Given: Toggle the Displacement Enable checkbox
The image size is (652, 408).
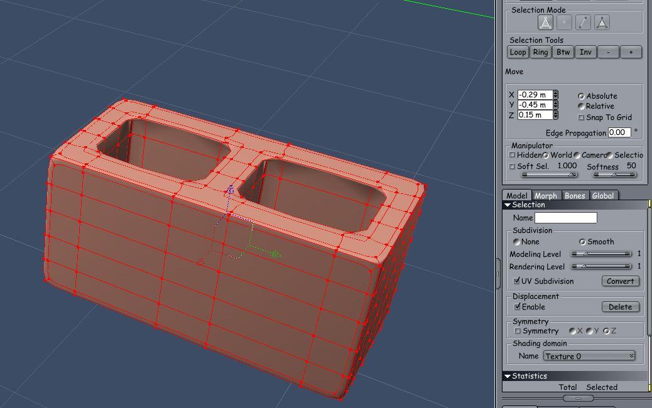Looking at the screenshot, I should [x=518, y=306].
